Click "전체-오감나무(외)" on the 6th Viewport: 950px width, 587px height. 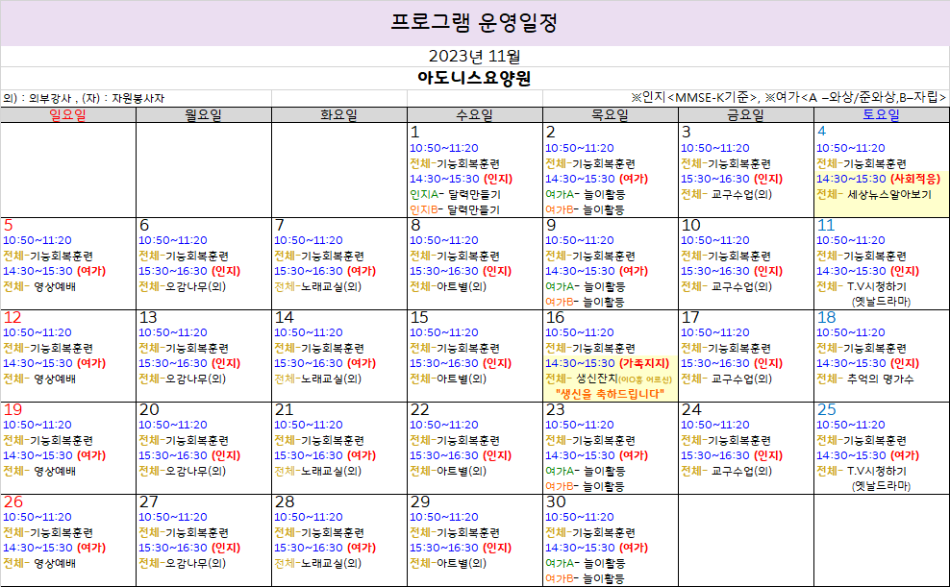point(183,287)
